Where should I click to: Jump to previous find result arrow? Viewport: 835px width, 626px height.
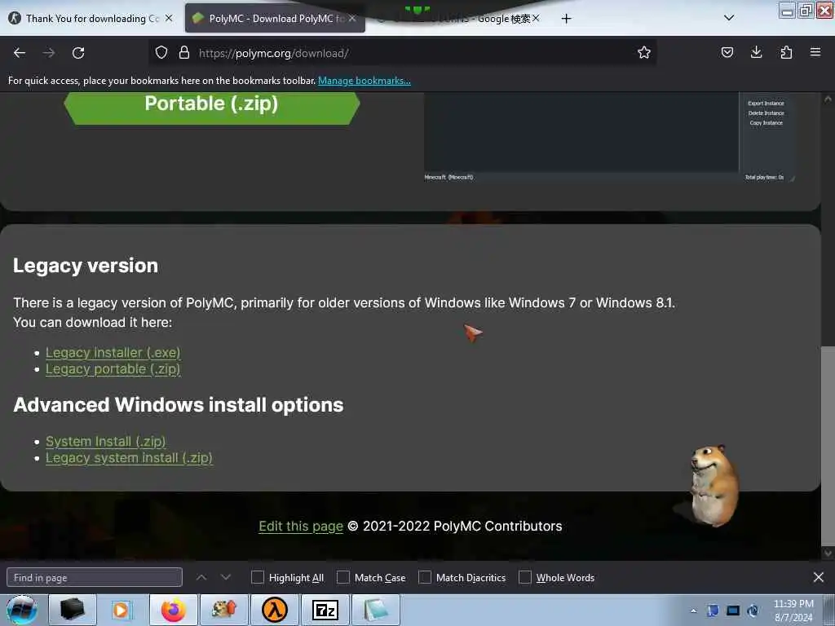click(x=201, y=578)
